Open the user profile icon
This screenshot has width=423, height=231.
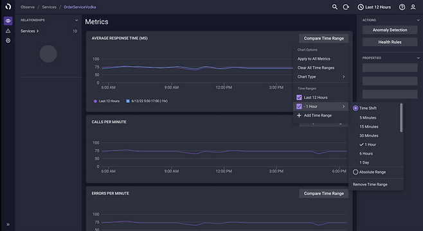tap(413, 7)
